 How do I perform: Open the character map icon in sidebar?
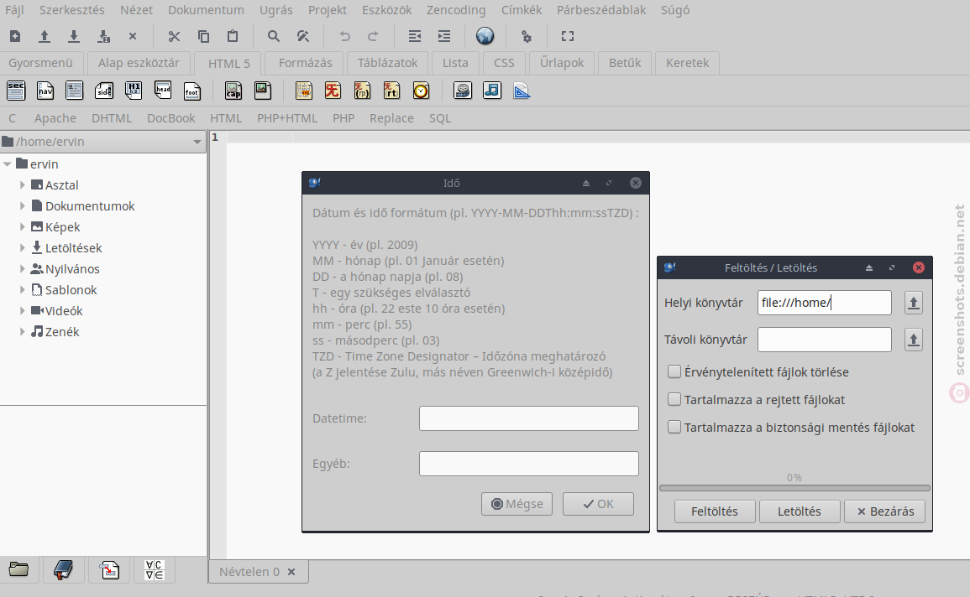tap(154, 569)
